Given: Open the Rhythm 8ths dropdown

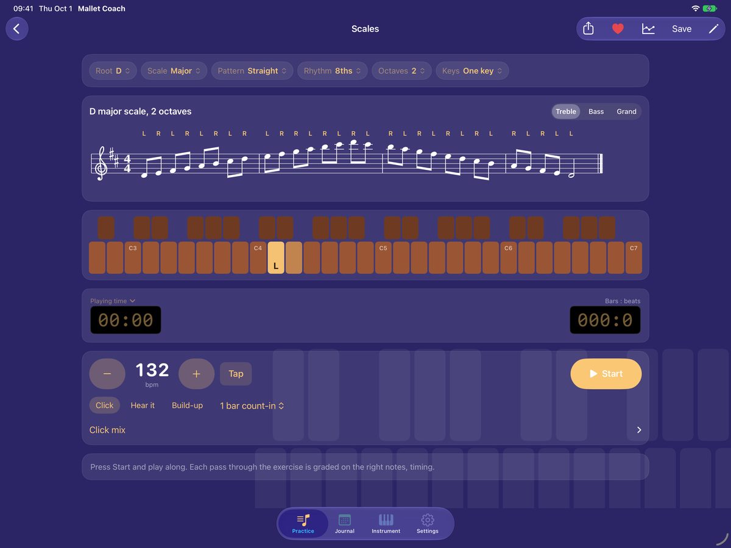Looking at the screenshot, I should 333,71.
